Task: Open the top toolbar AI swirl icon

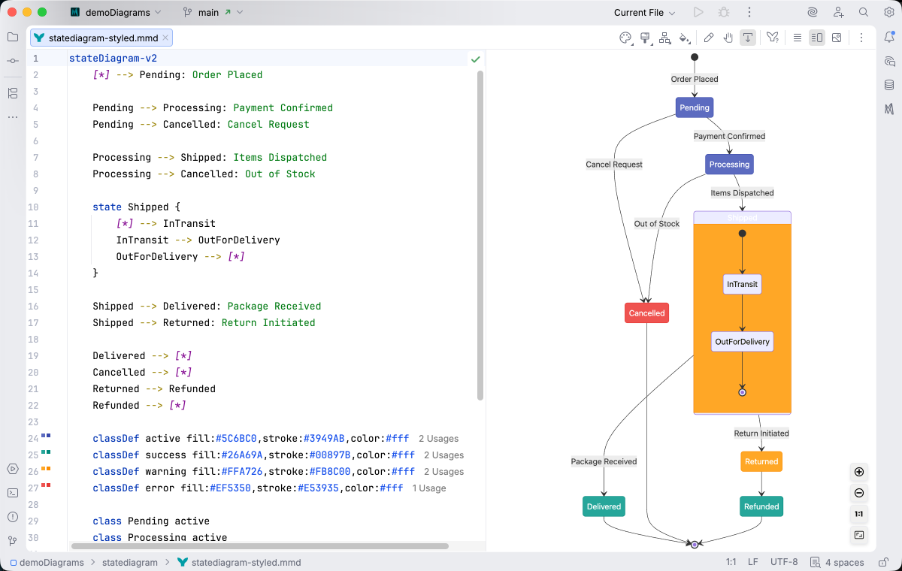Action: (813, 12)
